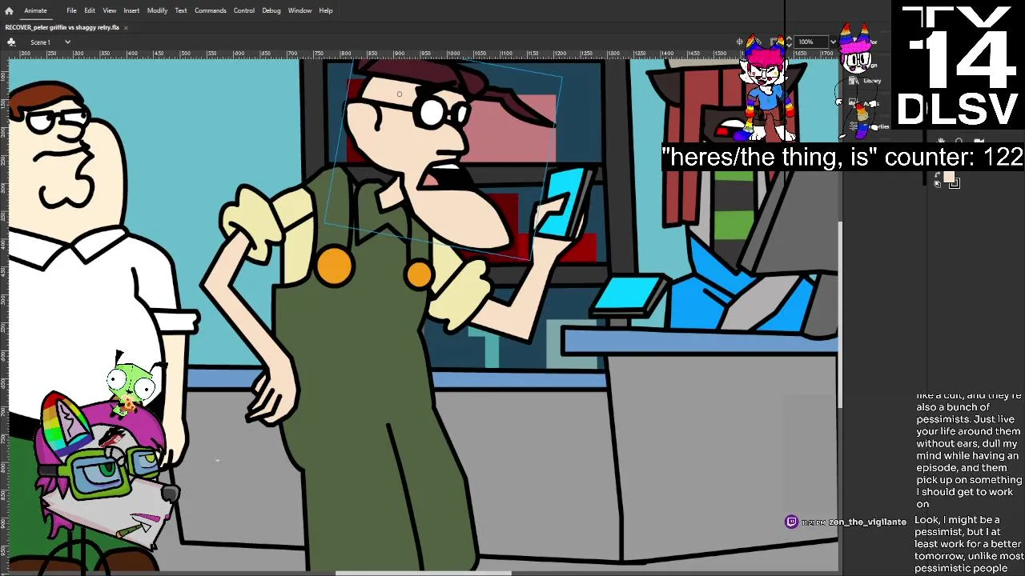1025x576 pixels.
Task: Click the Center Stage icon
Action: 740,42
